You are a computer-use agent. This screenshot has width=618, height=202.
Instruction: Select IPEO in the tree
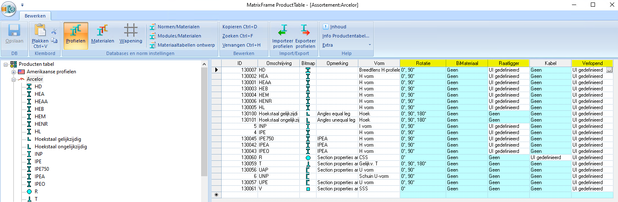pyautogui.click(x=40, y=184)
